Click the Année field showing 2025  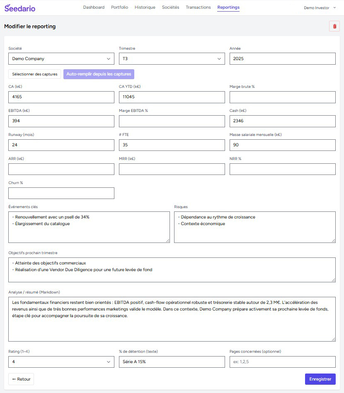(282, 59)
